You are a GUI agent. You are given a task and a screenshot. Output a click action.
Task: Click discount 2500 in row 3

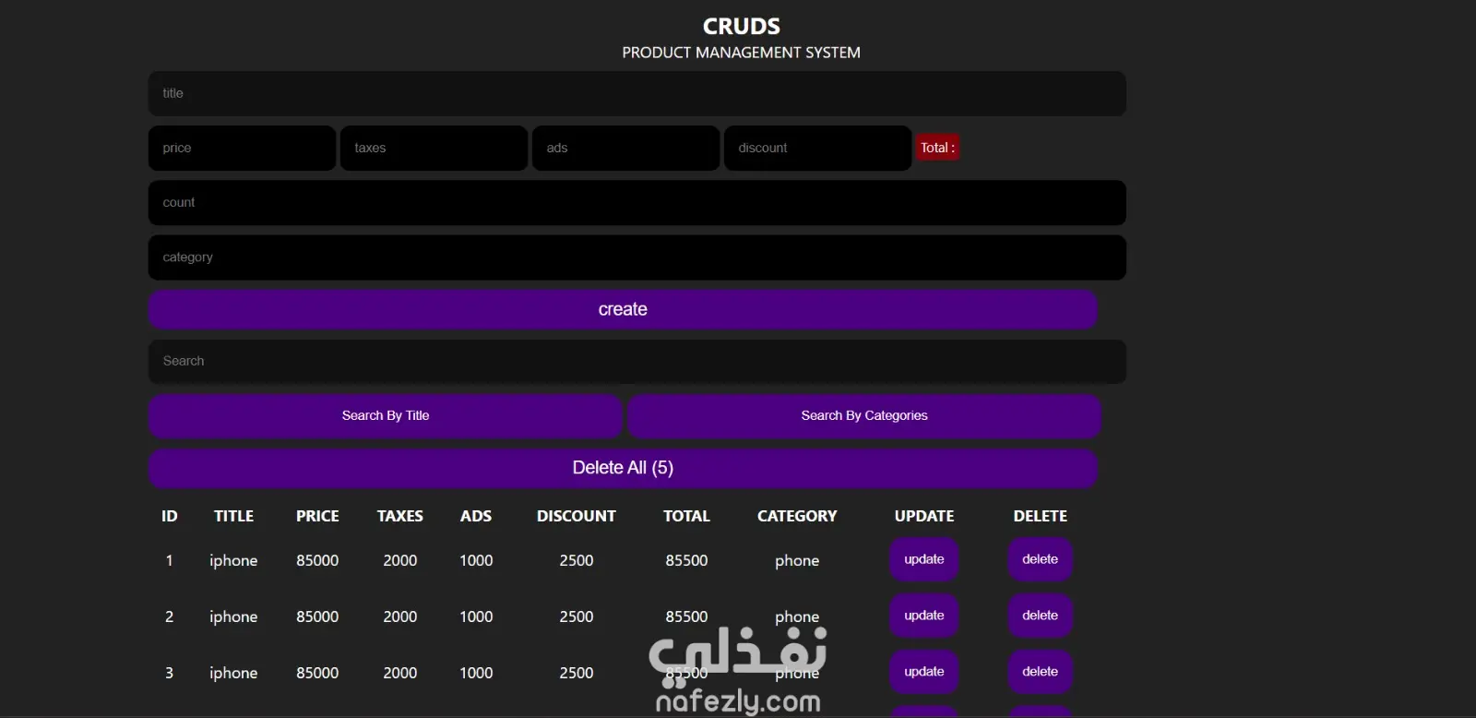pyautogui.click(x=577, y=673)
